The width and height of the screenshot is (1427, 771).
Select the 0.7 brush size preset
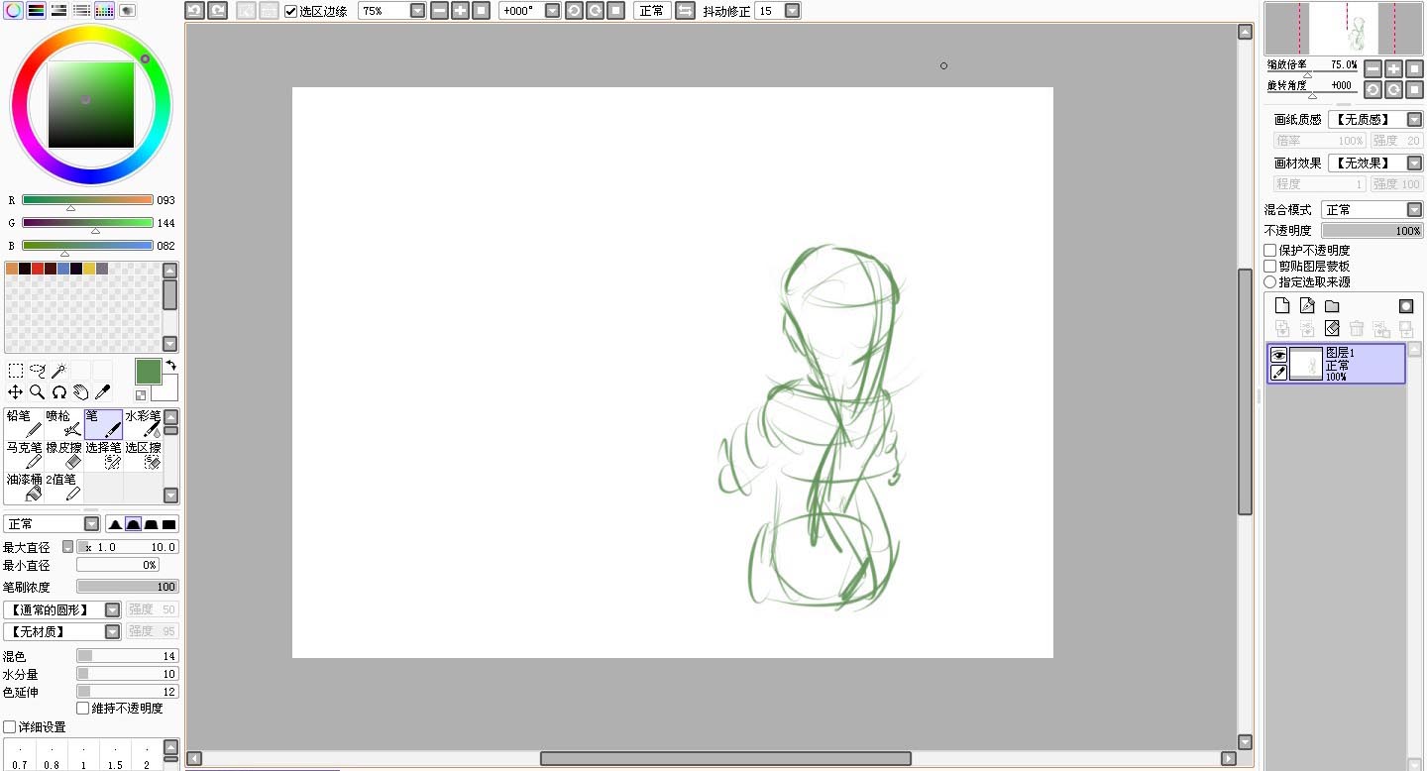pos(20,755)
